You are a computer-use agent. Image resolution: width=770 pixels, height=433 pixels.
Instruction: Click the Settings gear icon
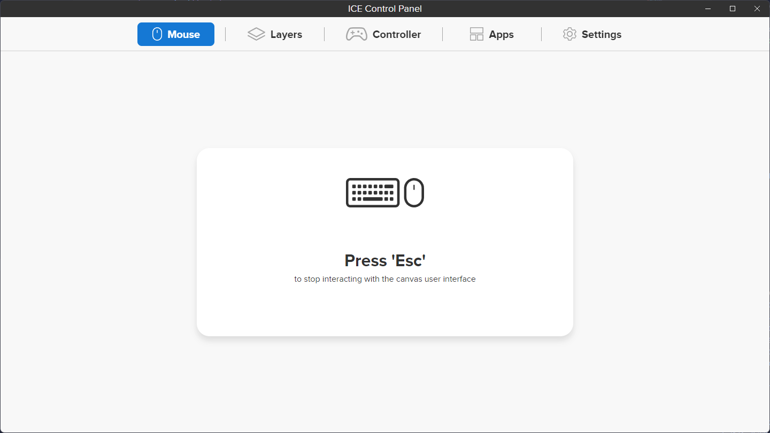(569, 34)
